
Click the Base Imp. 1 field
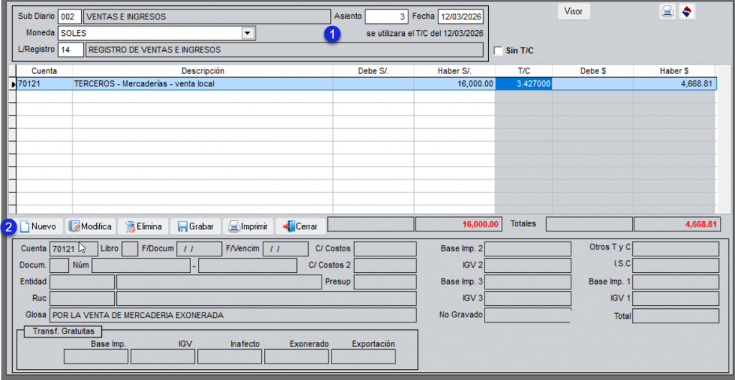click(x=675, y=282)
